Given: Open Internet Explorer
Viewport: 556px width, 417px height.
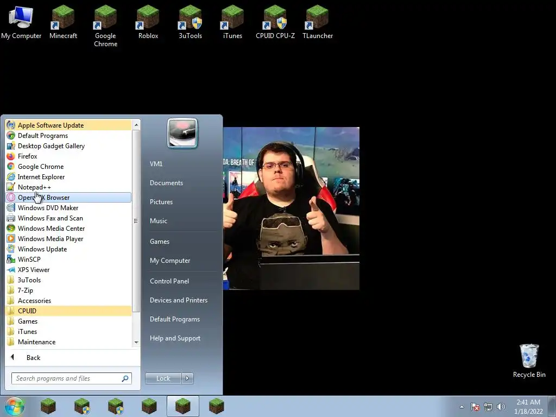Looking at the screenshot, I should click(x=68, y=176).
